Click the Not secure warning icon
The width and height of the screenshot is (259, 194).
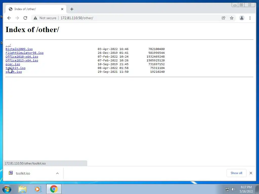click(35, 18)
